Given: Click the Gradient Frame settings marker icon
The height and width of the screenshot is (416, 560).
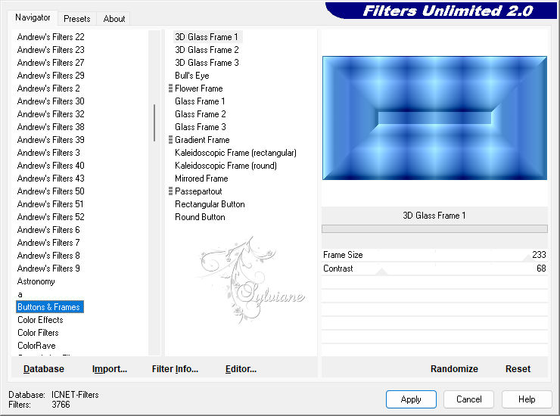Looking at the screenshot, I should point(170,140).
